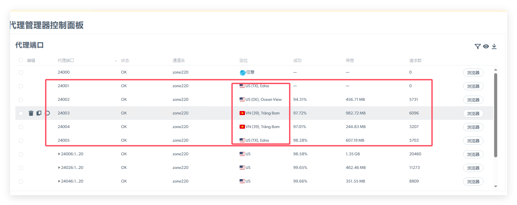Click the 成功 column header
This screenshot has height=205, width=517.
[x=297, y=61]
